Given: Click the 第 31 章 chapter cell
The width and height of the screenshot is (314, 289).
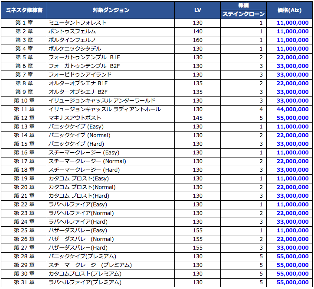Looking at the screenshot, I should [x=24, y=283].
